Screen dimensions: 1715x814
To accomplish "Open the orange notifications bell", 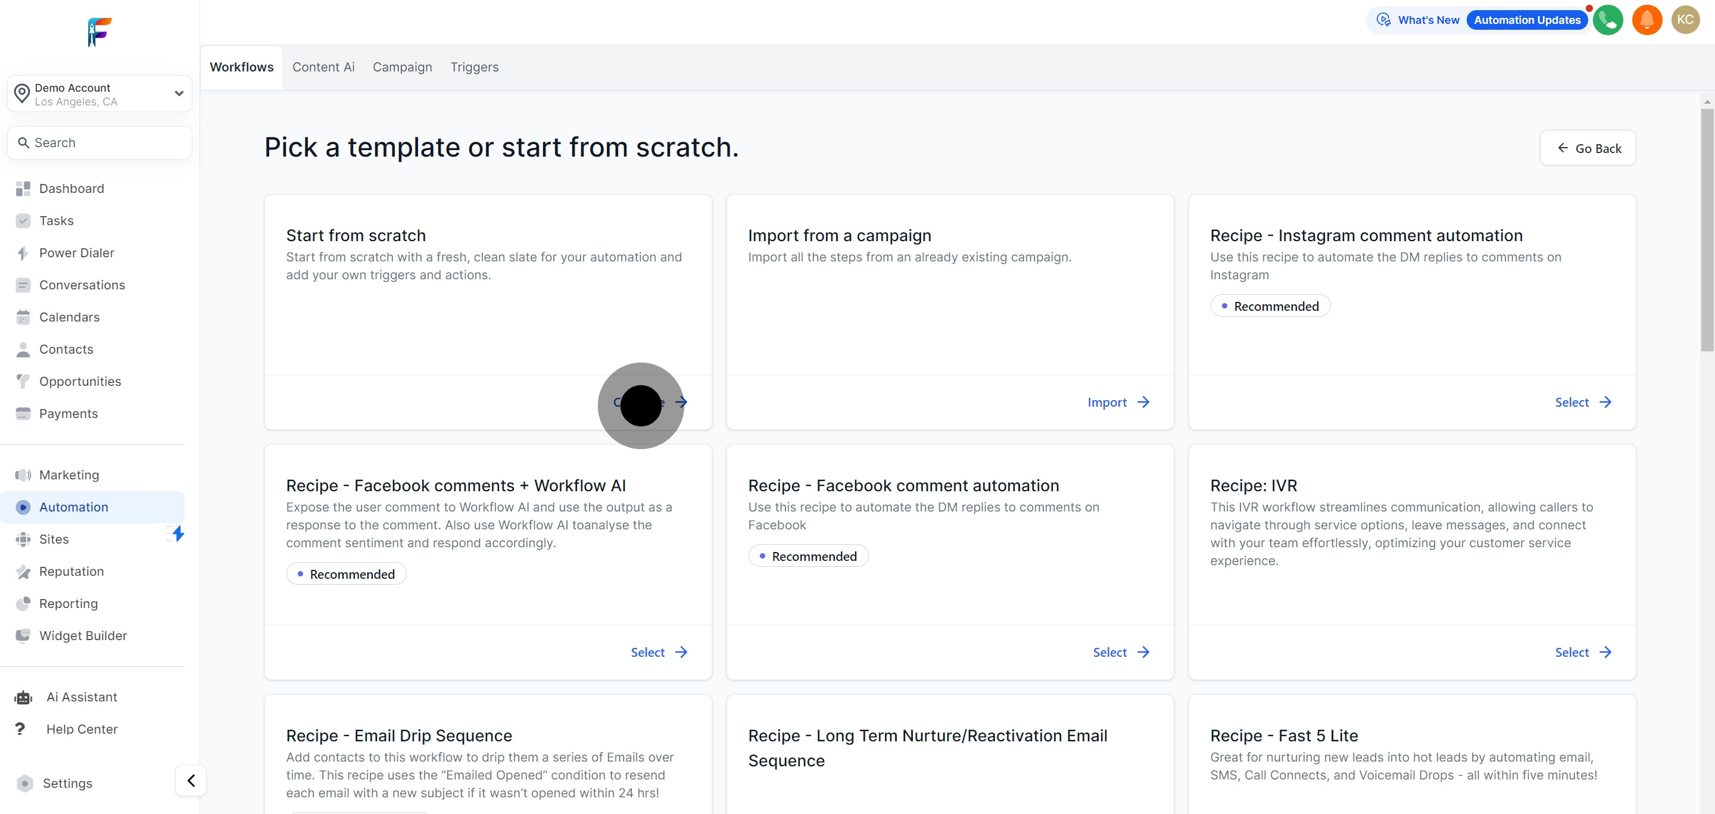I will pyautogui.click(x=1647, y=20).
